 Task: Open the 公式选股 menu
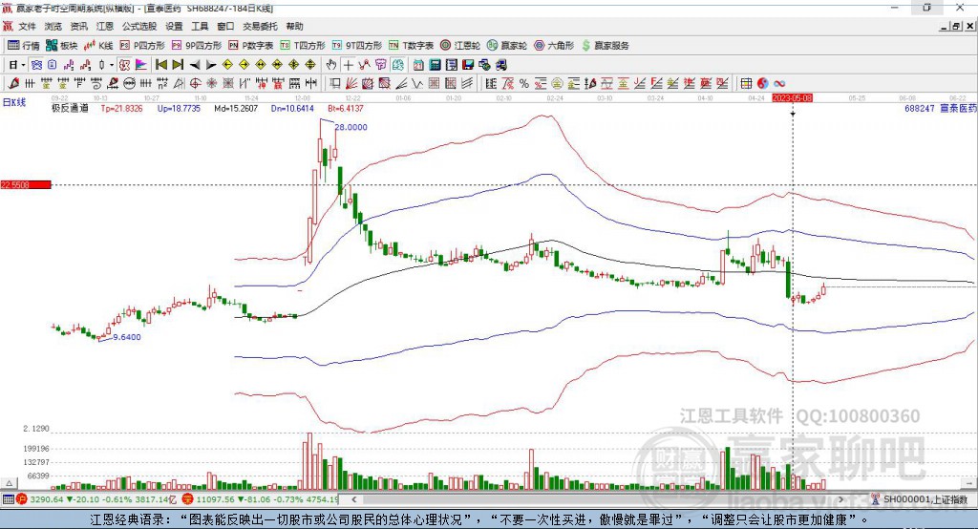pyautogui.click(x=139, y=26)
